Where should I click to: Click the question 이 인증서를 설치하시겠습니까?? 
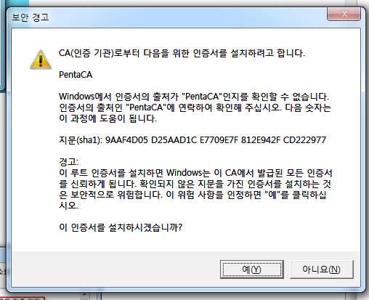pyautogui.click(x=121, y=227)
